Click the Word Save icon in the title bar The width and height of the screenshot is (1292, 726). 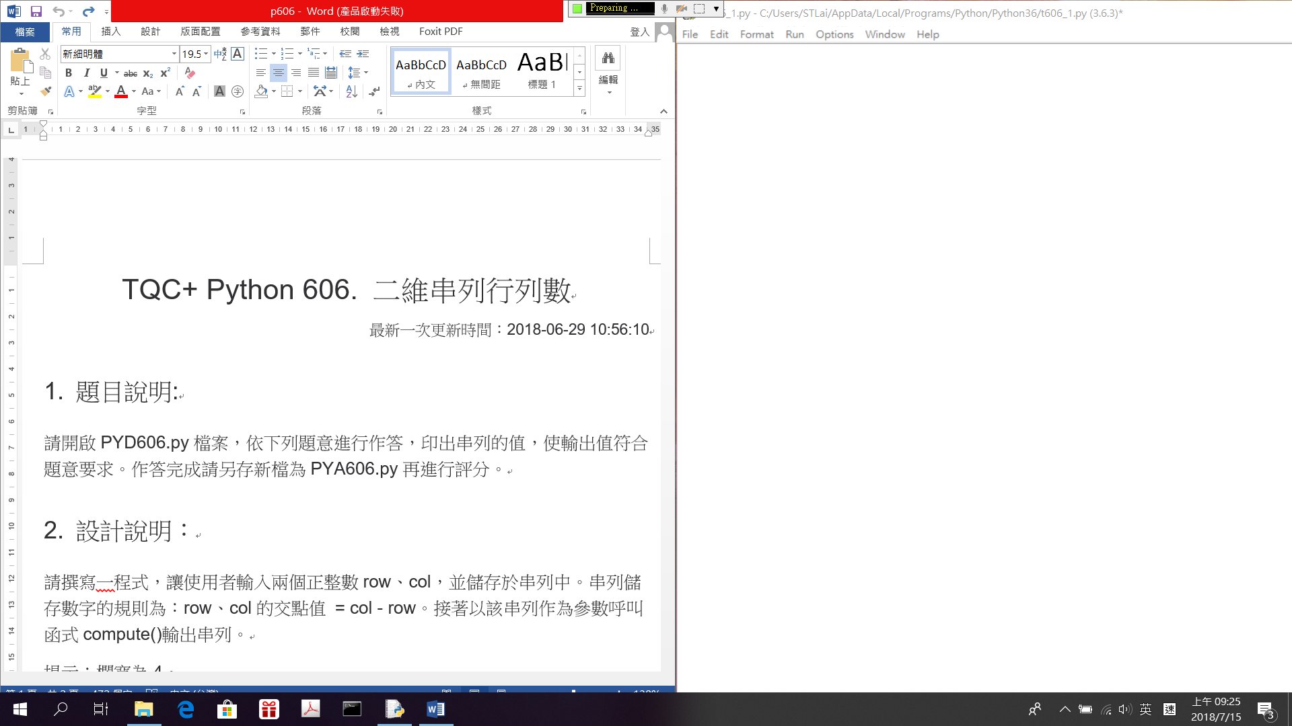36,11
